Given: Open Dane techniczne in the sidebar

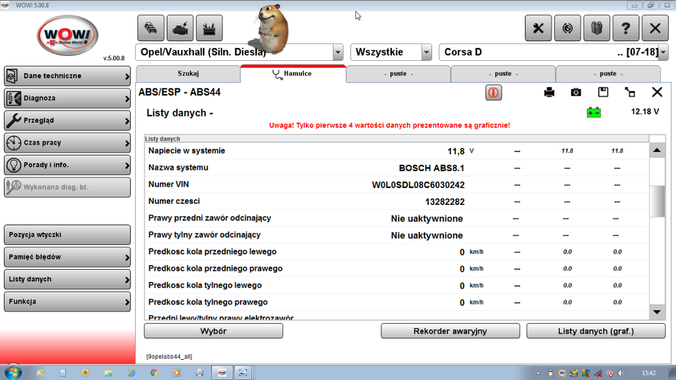Looking at the screenshot, I should click(67, 76).
